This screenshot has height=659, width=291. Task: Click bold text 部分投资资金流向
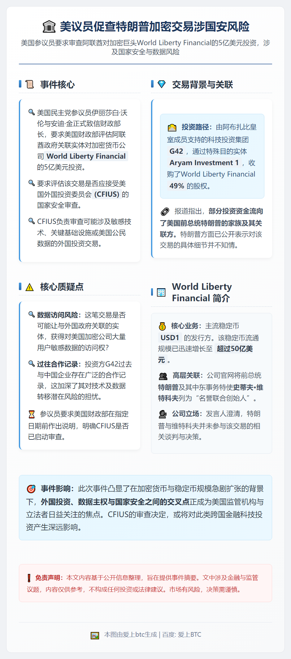click(236, 211)
